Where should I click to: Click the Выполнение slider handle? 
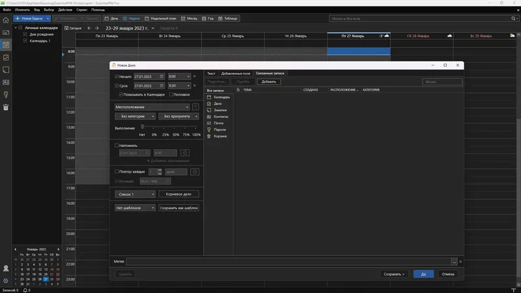tap(143, 127)
